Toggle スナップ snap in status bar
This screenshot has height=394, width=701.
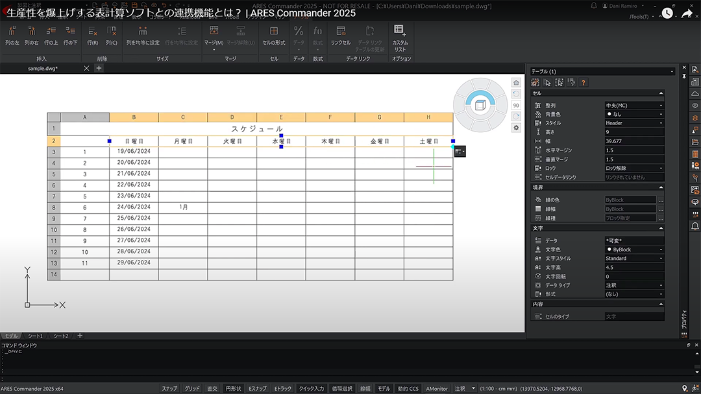pos(169,389)
